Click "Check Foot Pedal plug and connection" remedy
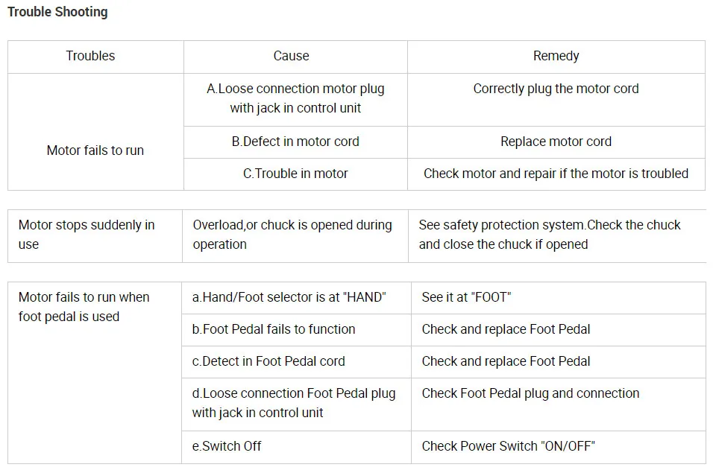Viewport: 716px width, 476px height. (530, 393)
